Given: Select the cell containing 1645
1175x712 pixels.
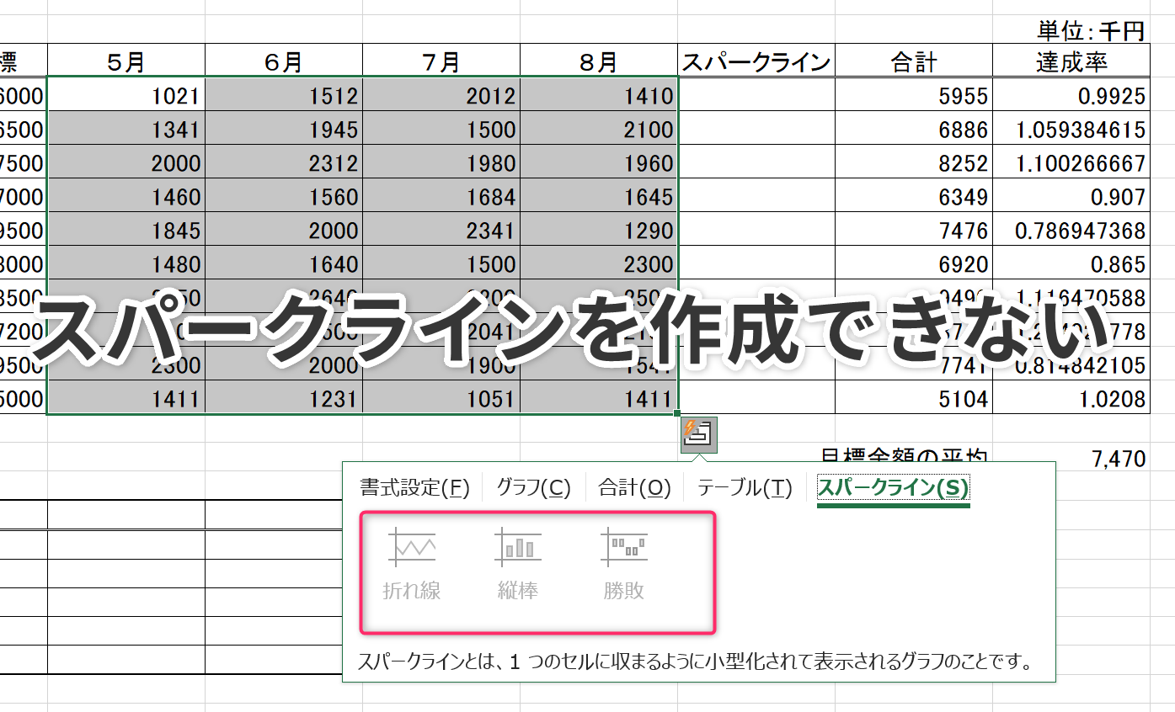Looking at the screenshot, I should tap(599, 195).
